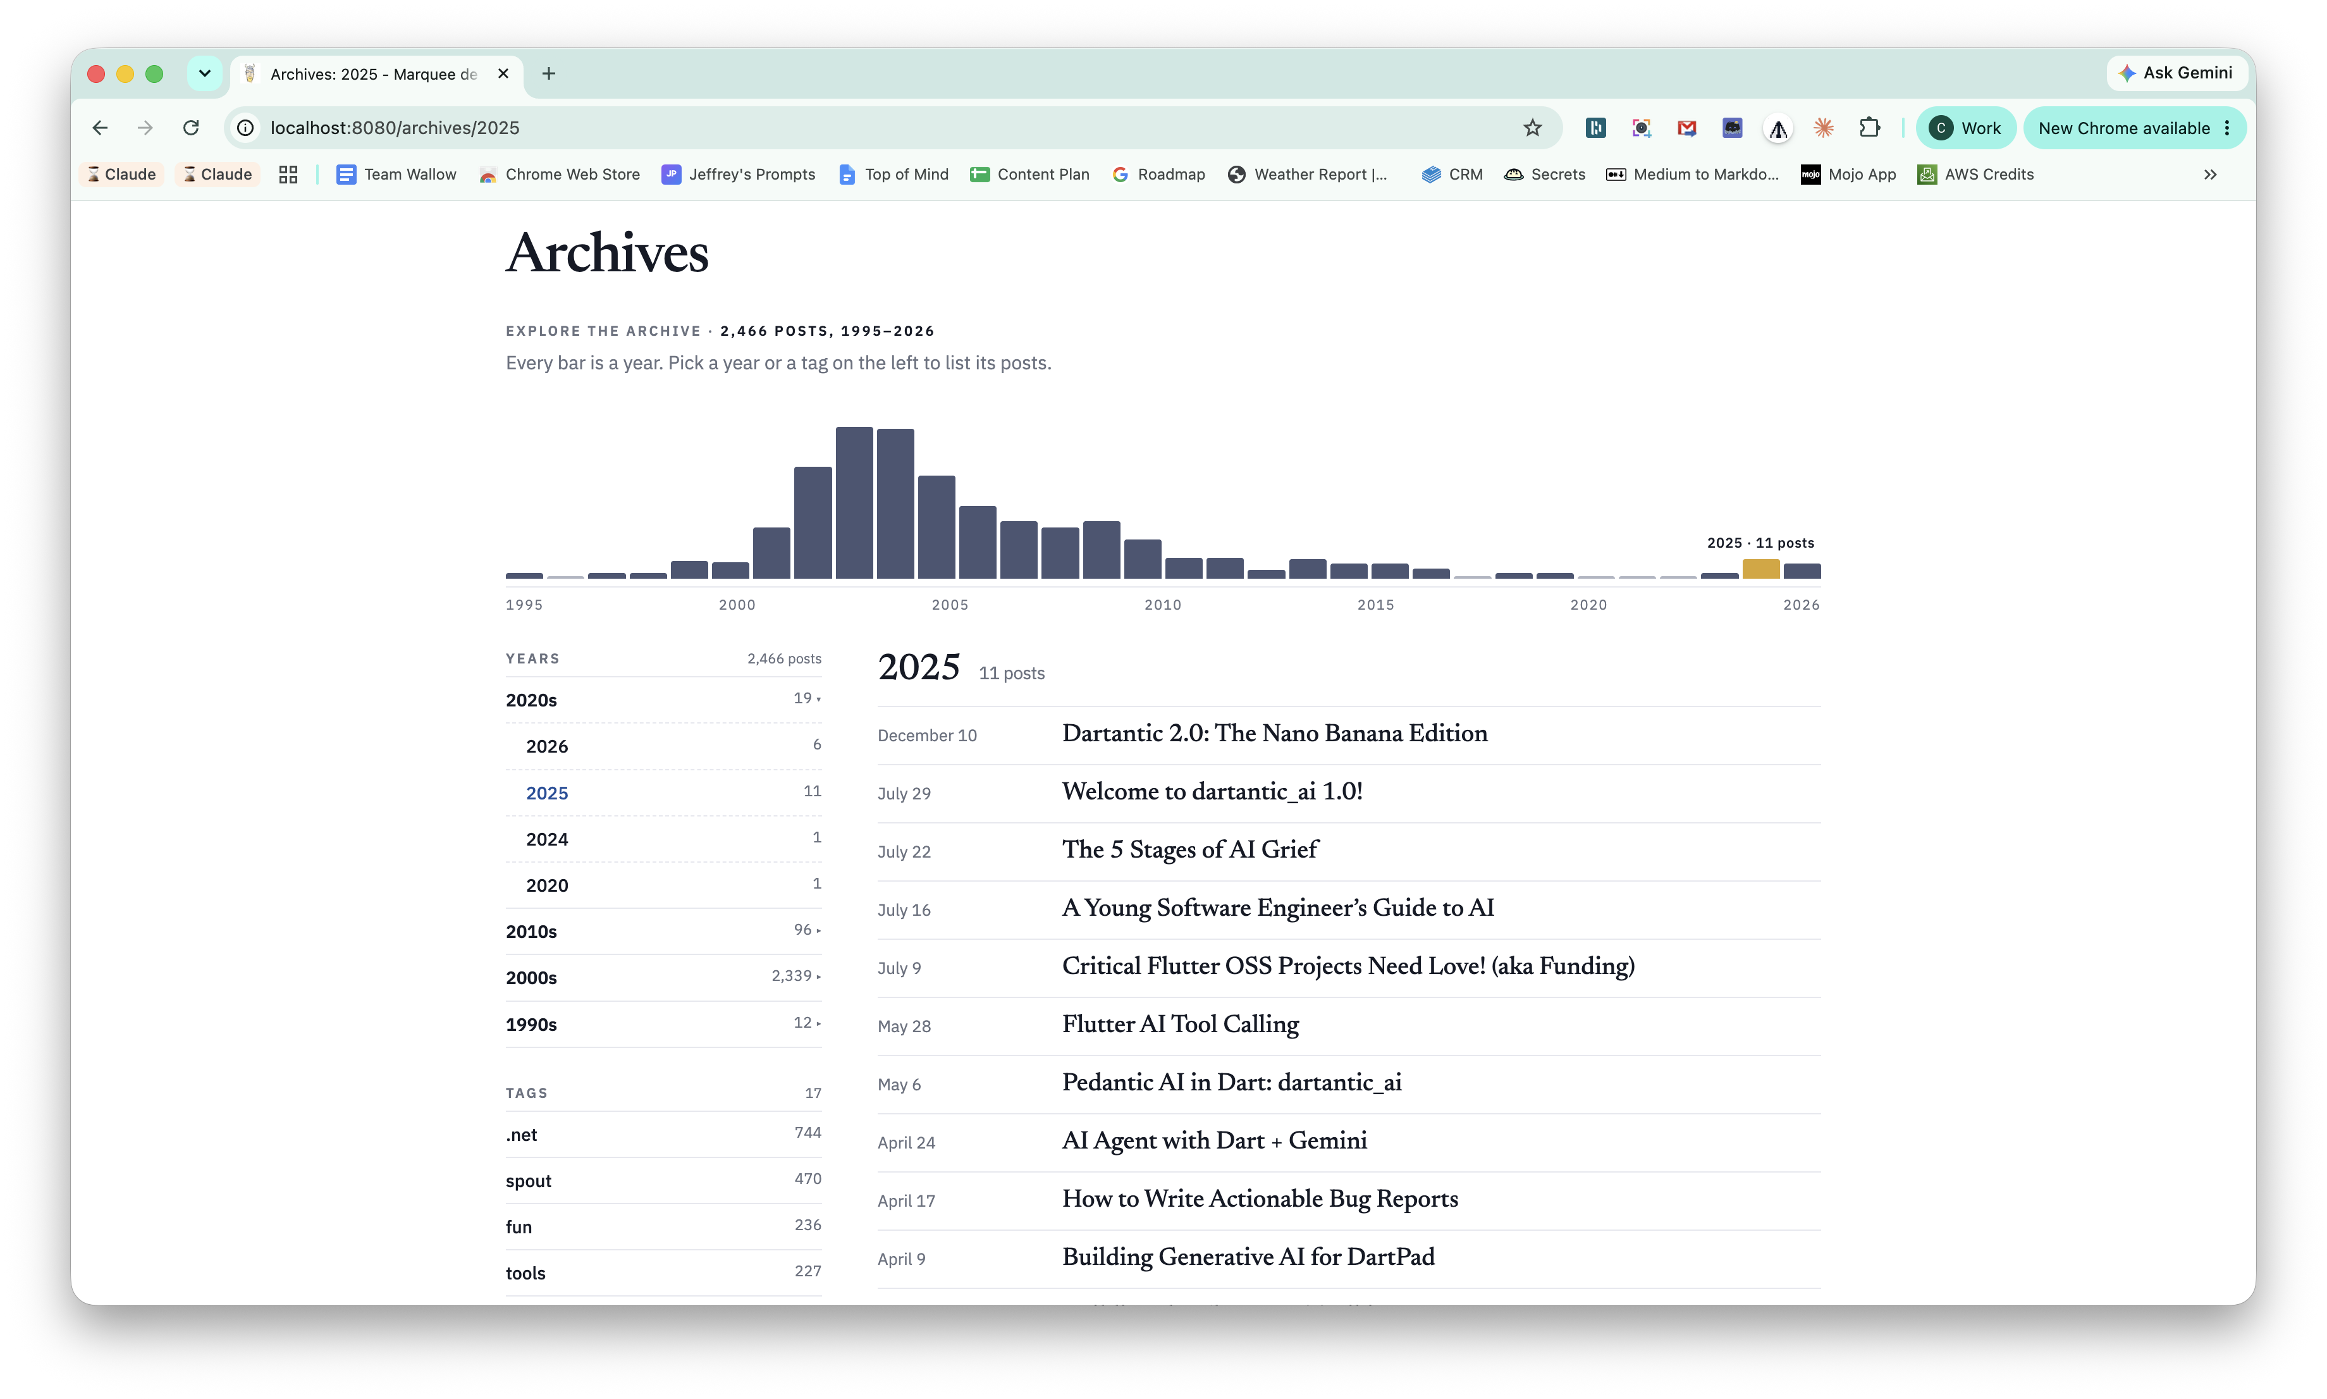The image size is (2327, 1399).
Task: Filter posts by the tools tag
Action: [x=663, y=1273]
